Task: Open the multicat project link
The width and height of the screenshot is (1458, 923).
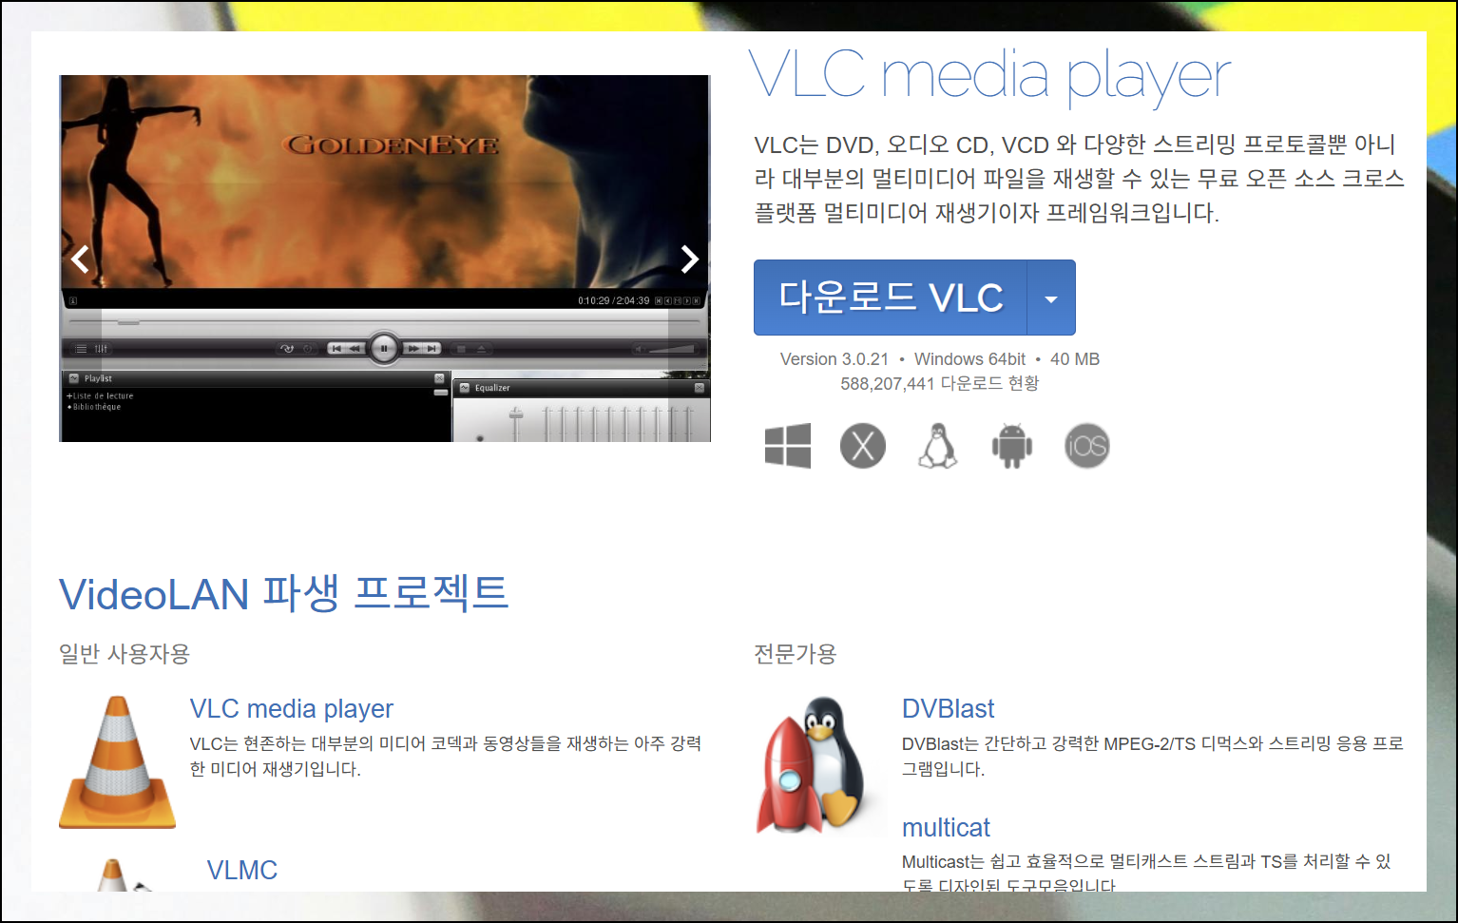Action: pyautogui.click(x=946, y=828)
